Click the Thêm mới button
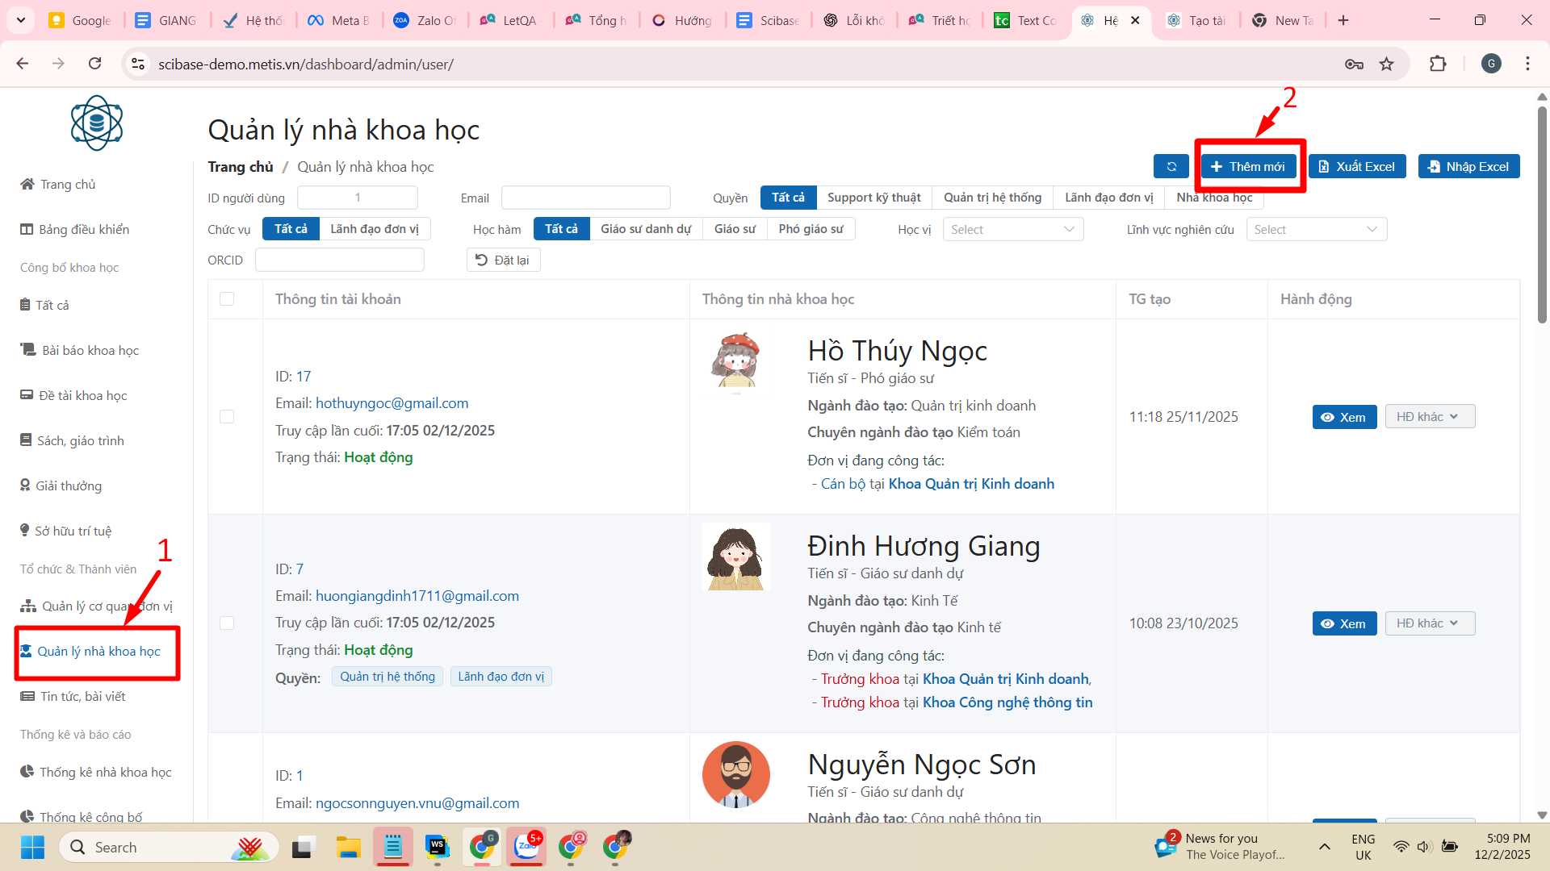This screenshot has width=1550, height=871. click(1248, 167)
